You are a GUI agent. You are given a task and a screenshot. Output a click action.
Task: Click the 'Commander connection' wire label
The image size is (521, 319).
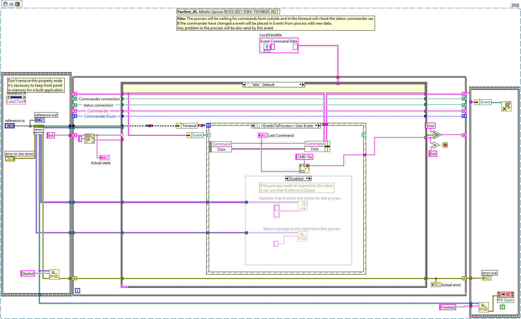[99, 99]
